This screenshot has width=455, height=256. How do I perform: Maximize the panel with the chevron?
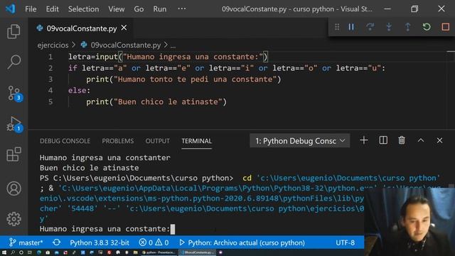421,141
